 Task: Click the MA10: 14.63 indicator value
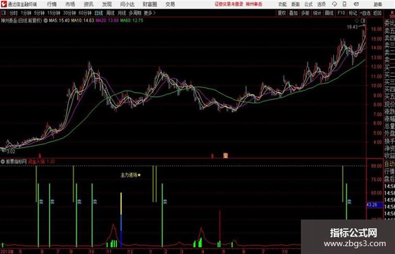[82, 20]
